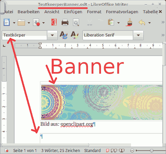
Task: Click the vertical scrollbar handle
Action: (x=164, y=54)
